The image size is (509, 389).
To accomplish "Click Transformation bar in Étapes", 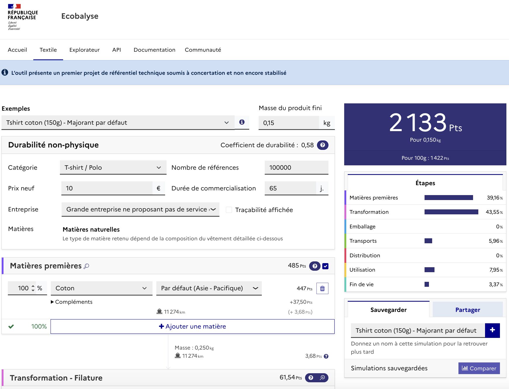I will pos(451,212).
